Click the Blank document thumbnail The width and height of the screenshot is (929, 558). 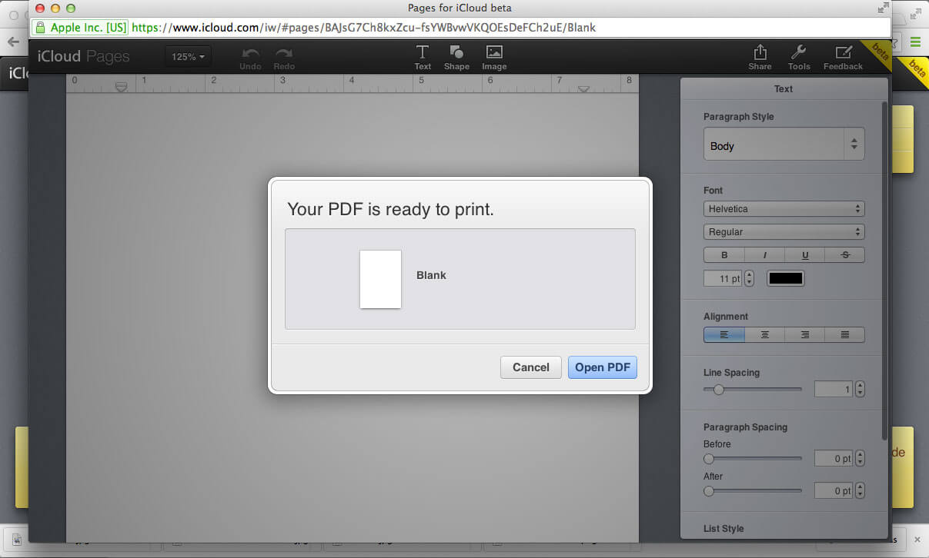[x=380, y=279]
